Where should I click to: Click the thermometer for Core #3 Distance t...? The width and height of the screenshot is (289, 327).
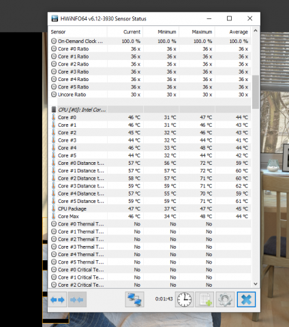[x=54, y=186]
